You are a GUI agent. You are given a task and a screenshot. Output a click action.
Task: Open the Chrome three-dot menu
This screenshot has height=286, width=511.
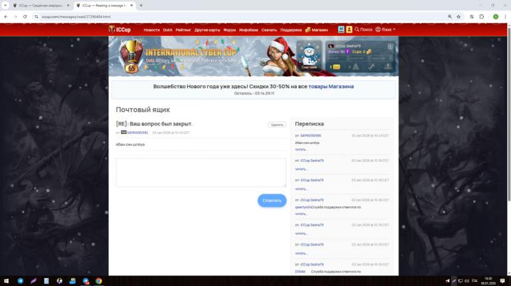click(505, 17)
